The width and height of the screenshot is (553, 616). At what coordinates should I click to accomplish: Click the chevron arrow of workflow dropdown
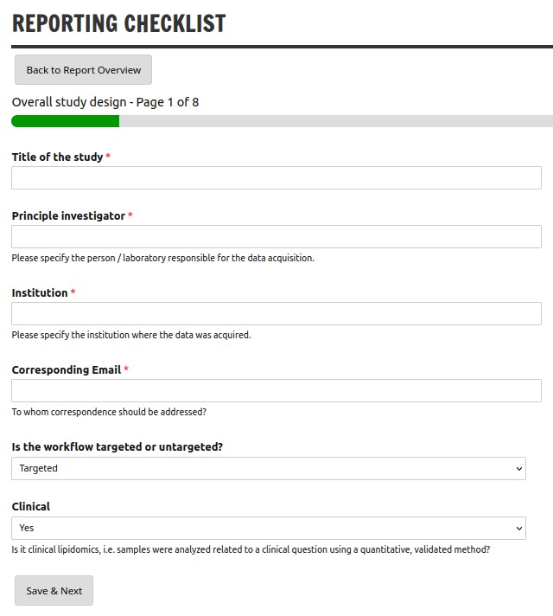[518, 469]
